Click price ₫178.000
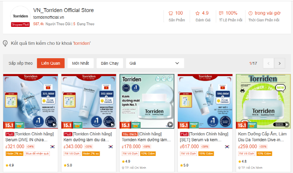Image resolution: width=293 pixels, height=173 pixels. point(131,147)
